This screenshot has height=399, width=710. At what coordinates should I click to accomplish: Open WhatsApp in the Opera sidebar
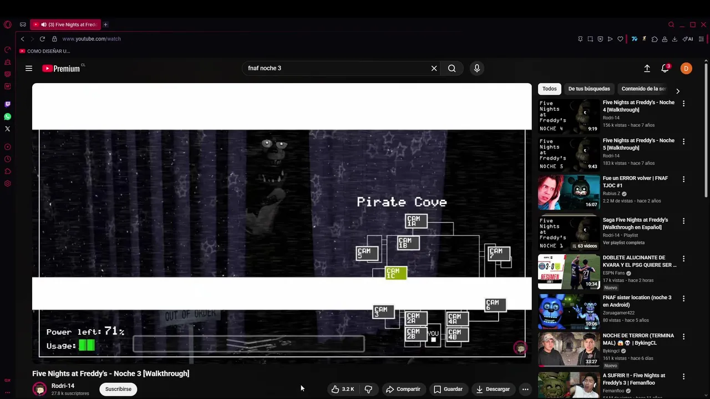pos(7,116)
